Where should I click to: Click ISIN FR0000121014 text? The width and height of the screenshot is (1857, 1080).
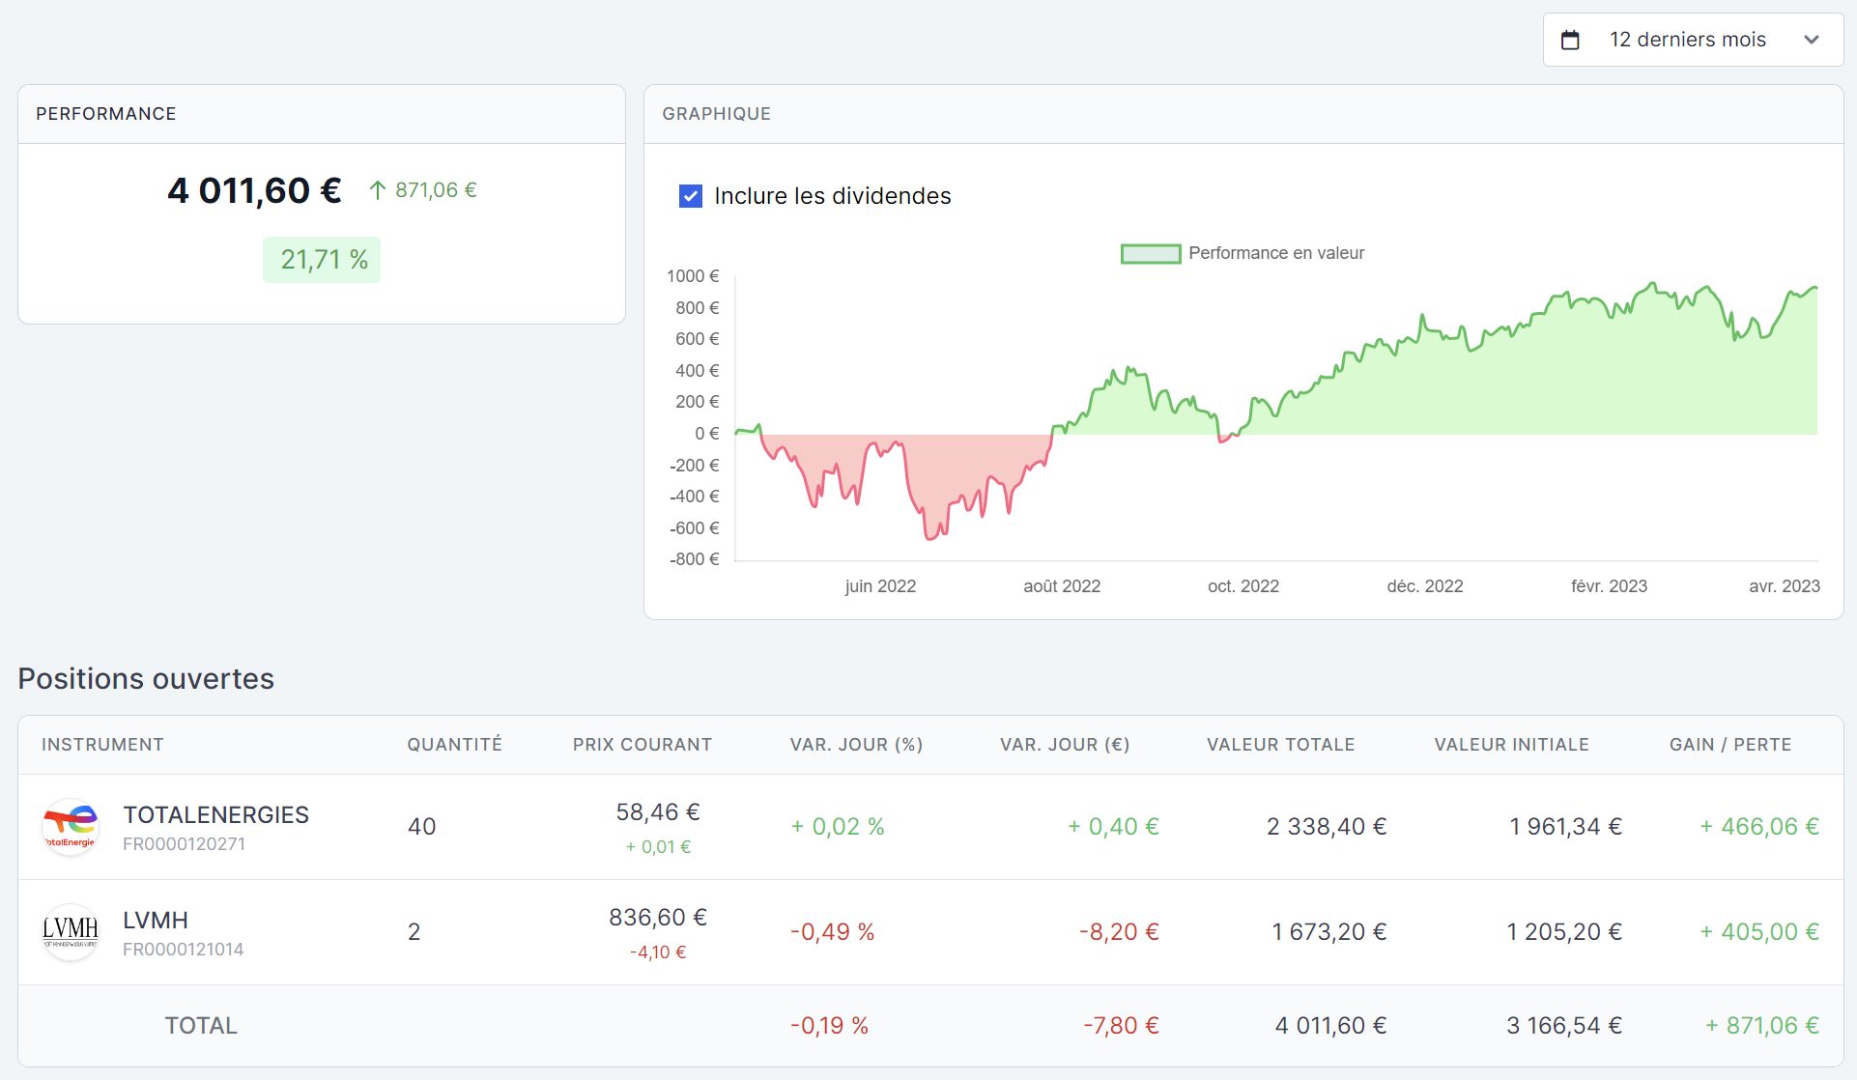[183, 950]
